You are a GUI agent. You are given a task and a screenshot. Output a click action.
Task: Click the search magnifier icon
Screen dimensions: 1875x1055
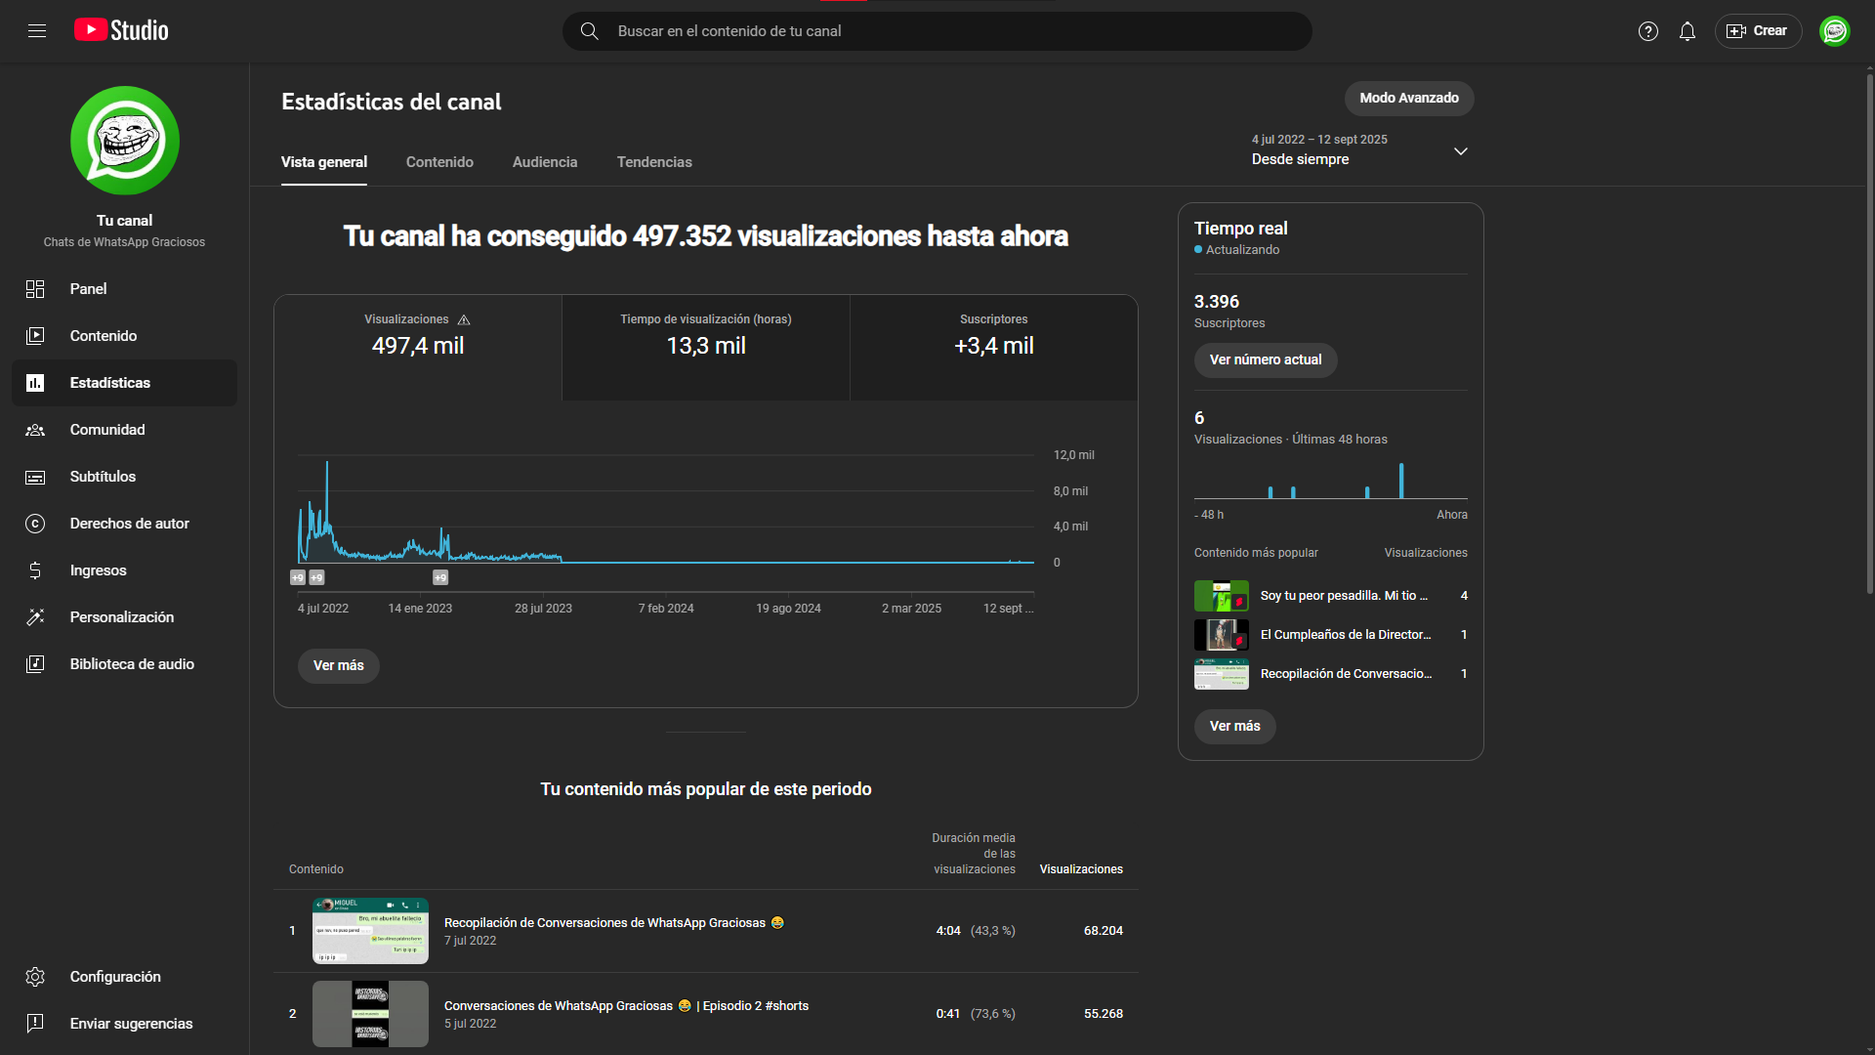pyautogui.click(x=589, y=31)
